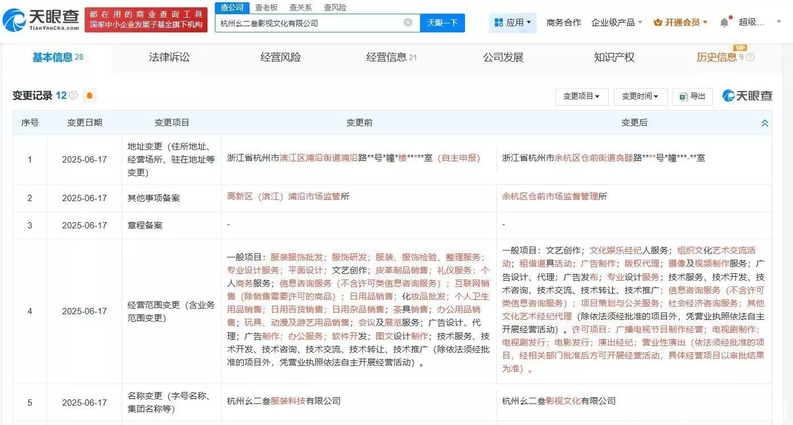Viewport: 793px width, 425px height.
Task: Open the 超级 user account menu
Action: (759, 23)
